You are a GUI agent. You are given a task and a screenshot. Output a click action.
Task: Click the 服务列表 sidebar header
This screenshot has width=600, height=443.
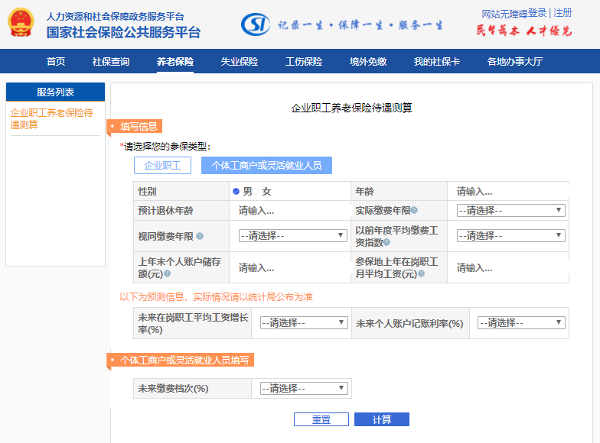point(55,92)
